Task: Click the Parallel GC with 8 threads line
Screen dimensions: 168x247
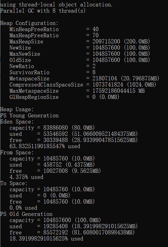Action: tap(43, 11)
